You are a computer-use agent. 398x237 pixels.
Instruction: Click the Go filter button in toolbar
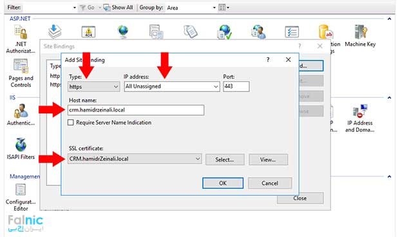(88, 8)
